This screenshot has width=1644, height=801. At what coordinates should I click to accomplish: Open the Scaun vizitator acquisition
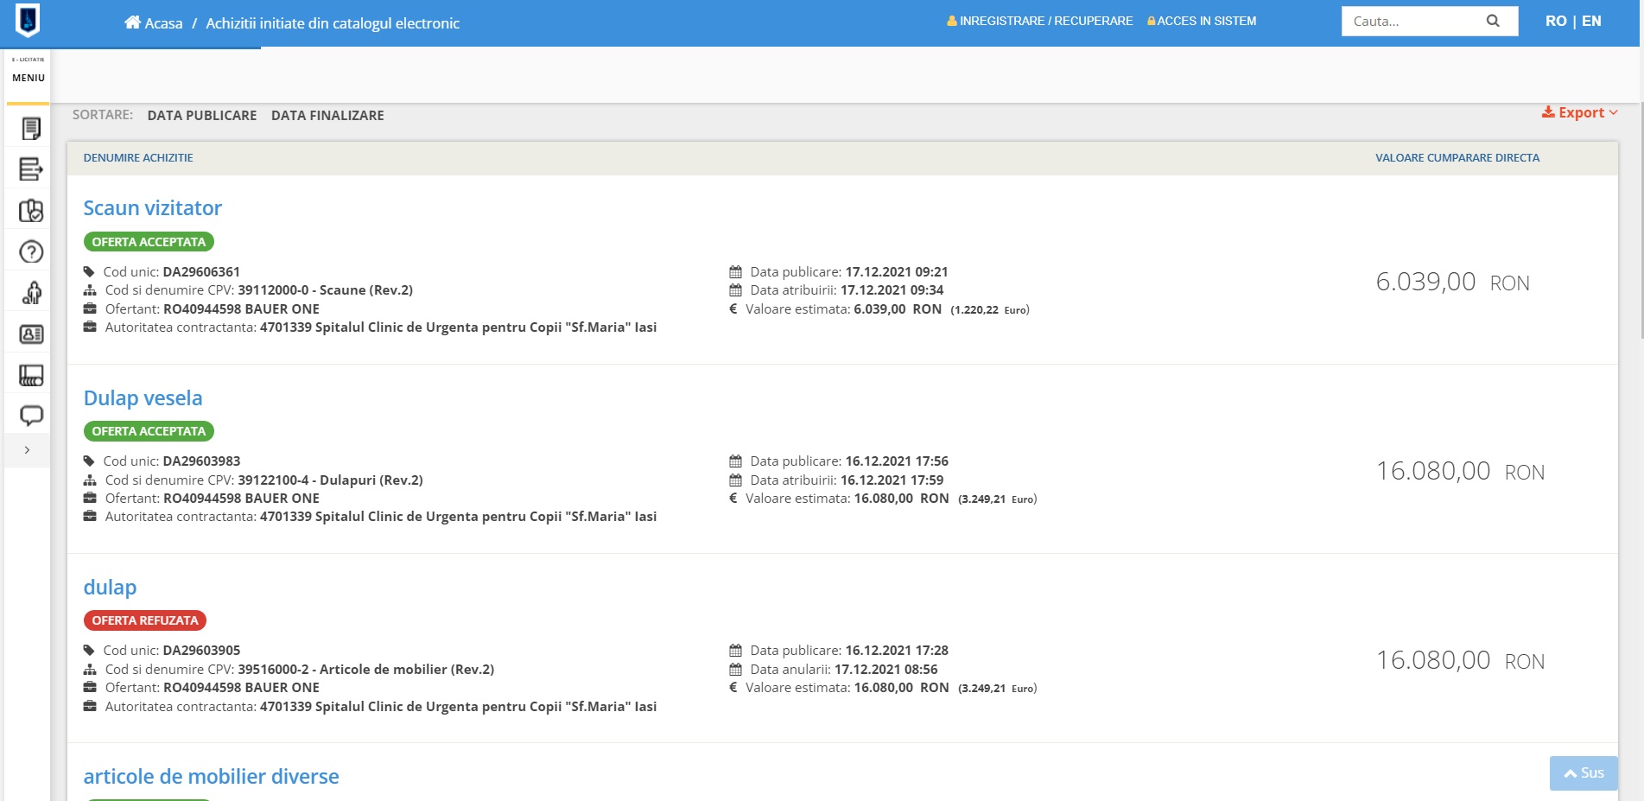153,208
